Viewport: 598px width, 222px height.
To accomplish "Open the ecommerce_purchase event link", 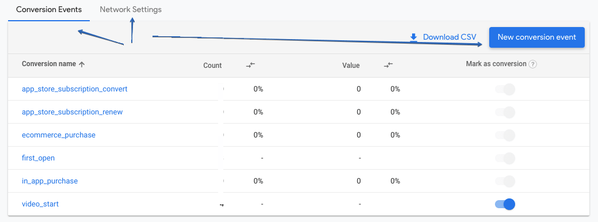I will 59,135.
